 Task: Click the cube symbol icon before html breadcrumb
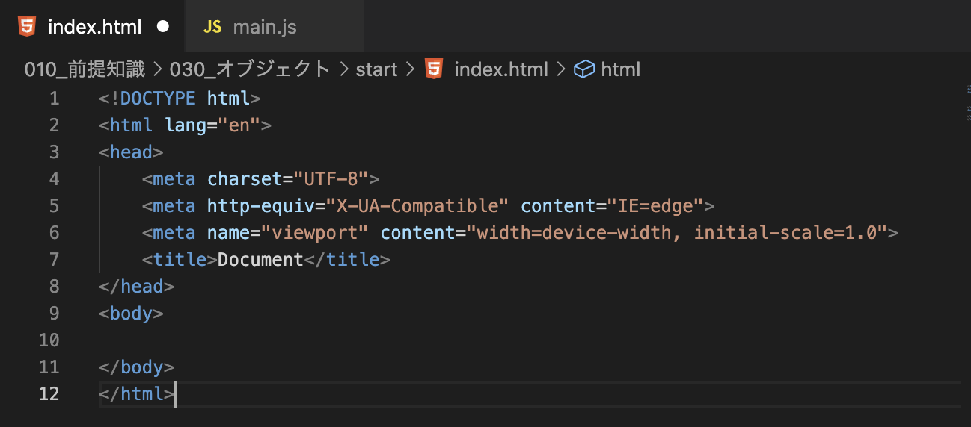coord(583,69)
